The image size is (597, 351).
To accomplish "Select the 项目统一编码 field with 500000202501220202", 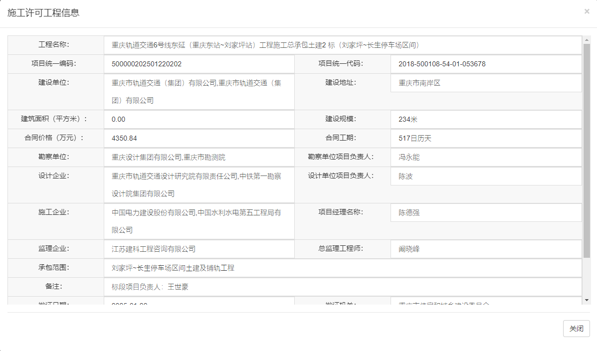I will point(199,64).
